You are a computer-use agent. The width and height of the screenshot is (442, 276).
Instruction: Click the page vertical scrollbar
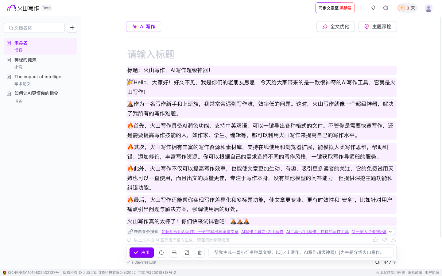tap(441, 126)
